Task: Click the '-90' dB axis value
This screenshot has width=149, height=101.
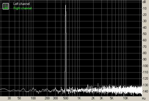Action: (x=144, y=59)
